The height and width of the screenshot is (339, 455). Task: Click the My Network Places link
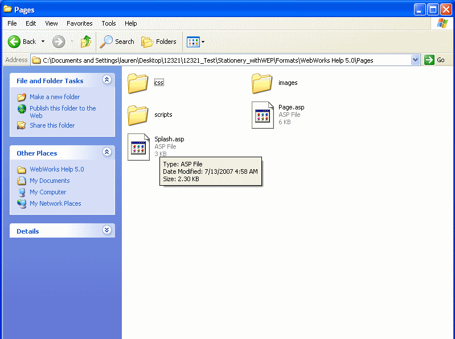[x=55, y=203]
